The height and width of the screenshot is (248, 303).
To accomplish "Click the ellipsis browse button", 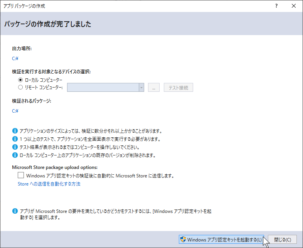I will [154, 88].
